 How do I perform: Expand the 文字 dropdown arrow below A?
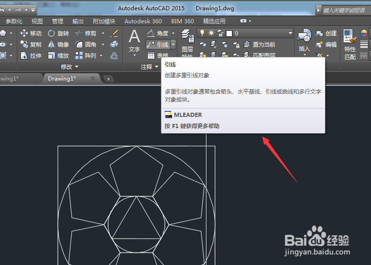(134, 55)
